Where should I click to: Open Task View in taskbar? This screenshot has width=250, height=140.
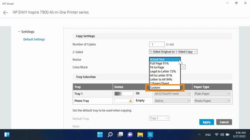point(120,135)
